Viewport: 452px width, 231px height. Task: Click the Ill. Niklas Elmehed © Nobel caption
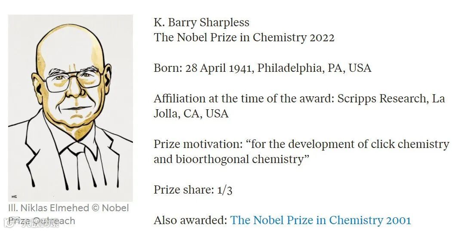click(69, 208)
